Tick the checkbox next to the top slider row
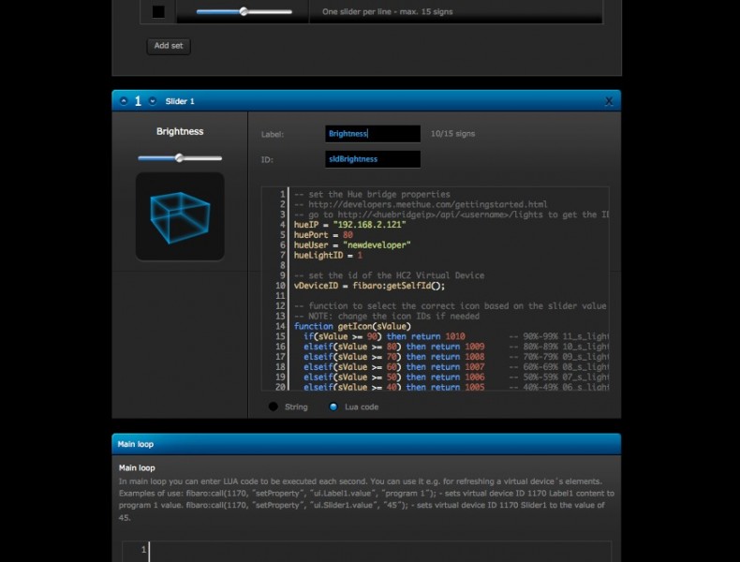The image size is (740, 562). tap(158, 11)
